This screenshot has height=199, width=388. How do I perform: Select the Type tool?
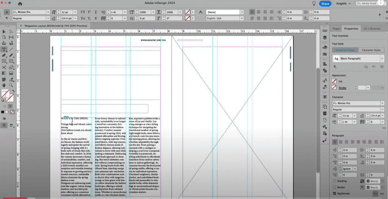pyautogui.click(x=4, y=49)
